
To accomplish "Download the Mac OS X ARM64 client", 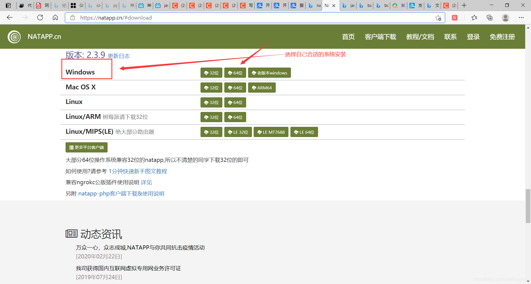I will tap(262, 88).
